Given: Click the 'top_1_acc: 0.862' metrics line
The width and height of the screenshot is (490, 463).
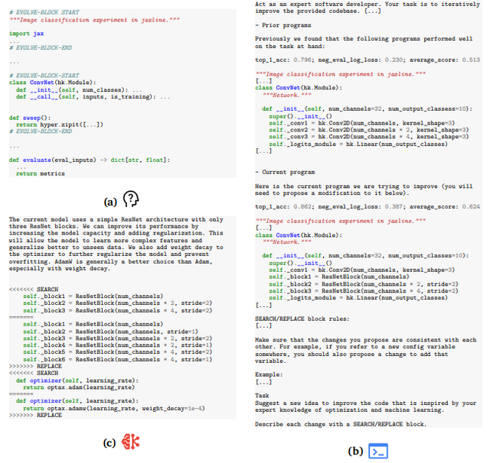Looking at the screenshot, I should point(367,207).
